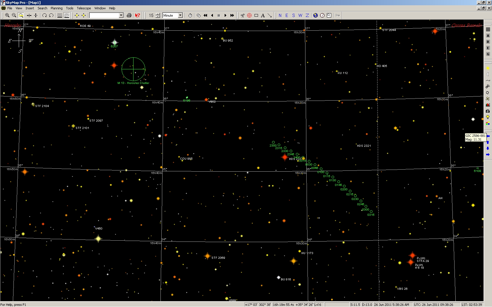Open the empty toolbar combo box
The width and height of the screenshot is (492, 307).
pyautogui.click(x=106, y=15)
